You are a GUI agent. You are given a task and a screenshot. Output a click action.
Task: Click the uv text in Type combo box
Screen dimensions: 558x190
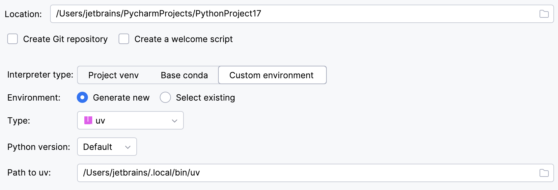100,121
